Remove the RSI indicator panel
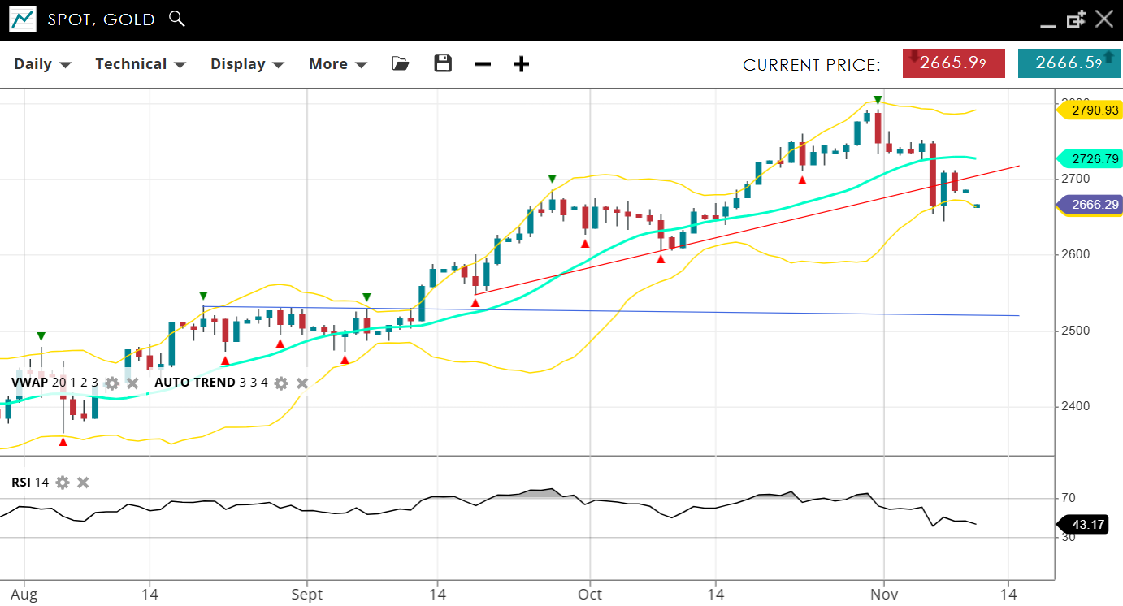This screenshot has height=606, width=1123. [x=83, y=483]
